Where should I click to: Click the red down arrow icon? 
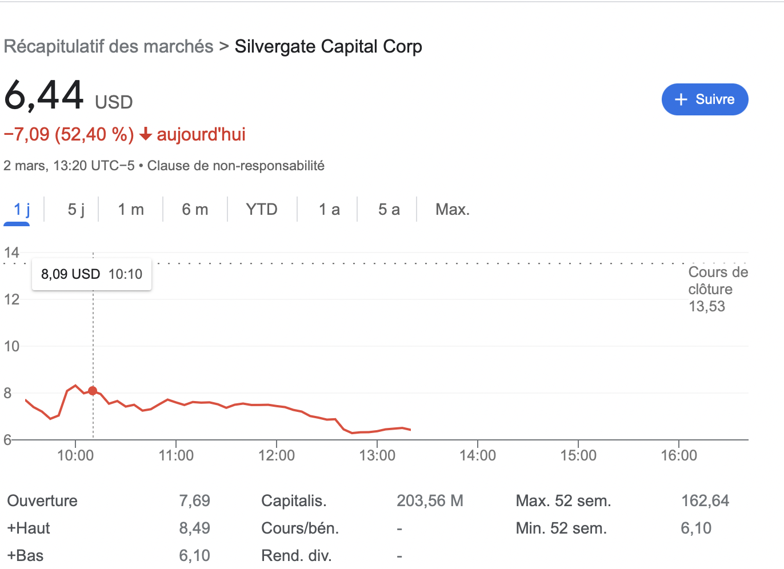pos(146,134)
